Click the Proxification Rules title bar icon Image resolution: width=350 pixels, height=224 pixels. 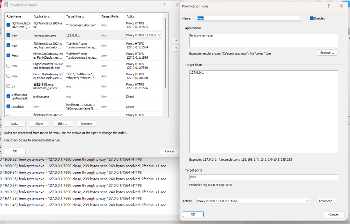pos(6,5)
